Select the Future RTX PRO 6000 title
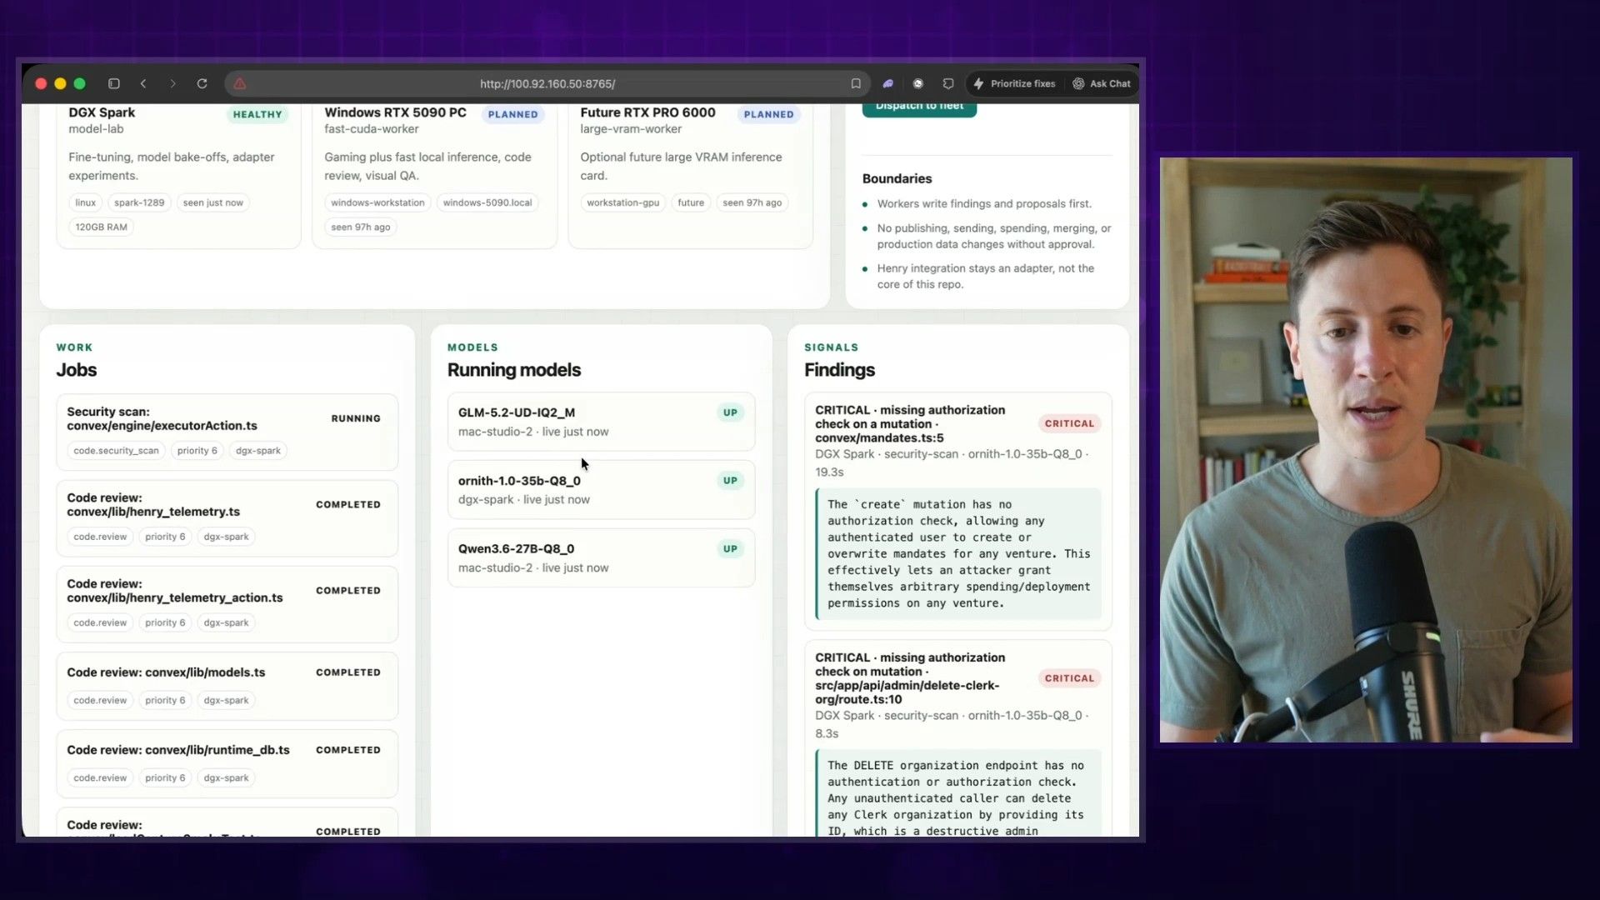Image resolution: width=1600 pixels, height=900 pixels. click(647, 112)
